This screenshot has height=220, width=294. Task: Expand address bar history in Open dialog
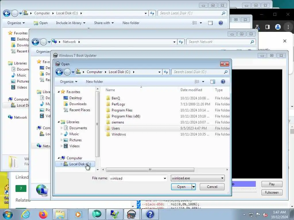pyautogui.click(x=159, y=72)
